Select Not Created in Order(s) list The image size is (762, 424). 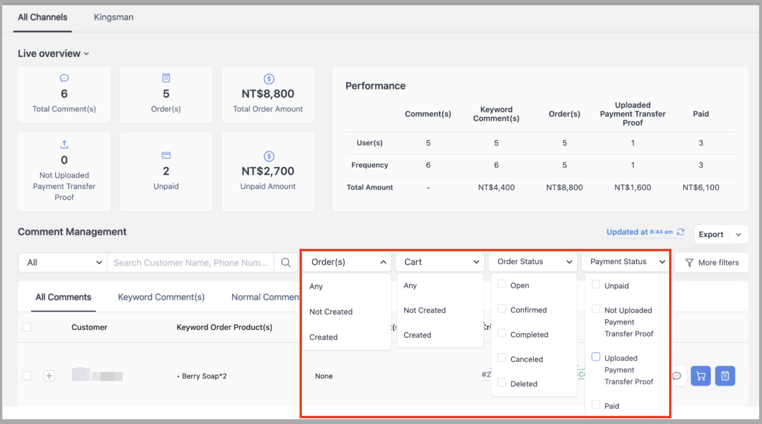pos(331,312)
